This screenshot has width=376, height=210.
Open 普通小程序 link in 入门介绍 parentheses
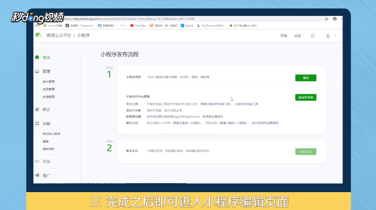point(181,123)
